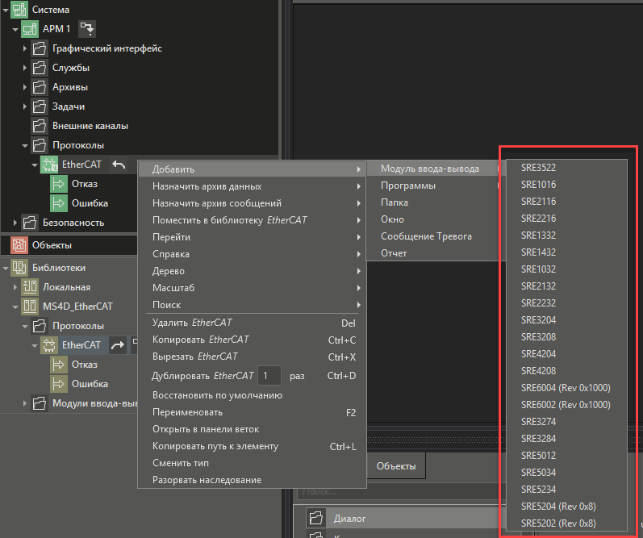The image size is (643, 538).
Task: Collapse the Система tree node
Action: (x=6, y=10)
